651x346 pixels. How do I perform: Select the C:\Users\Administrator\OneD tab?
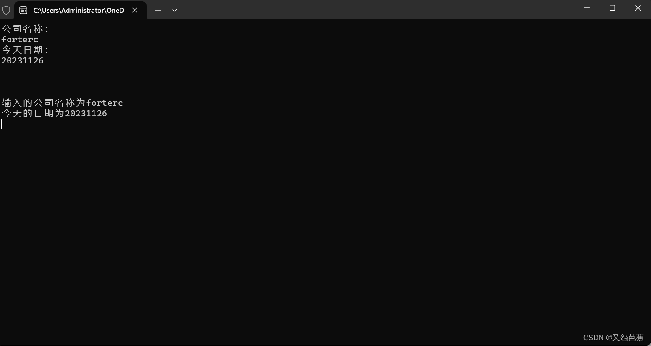pyautogui.click(x=80, y=10)
